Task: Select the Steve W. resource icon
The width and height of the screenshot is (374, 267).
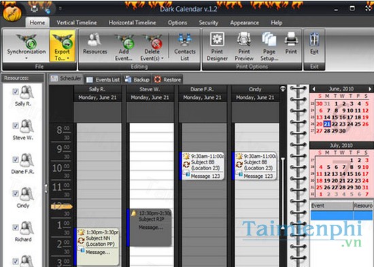Action: coord(27,126)
